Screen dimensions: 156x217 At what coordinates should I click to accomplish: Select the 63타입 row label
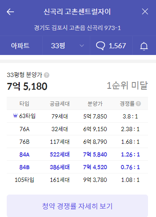(x=27, y=116)
